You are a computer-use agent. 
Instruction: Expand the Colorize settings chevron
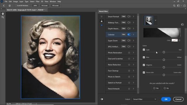134,34
